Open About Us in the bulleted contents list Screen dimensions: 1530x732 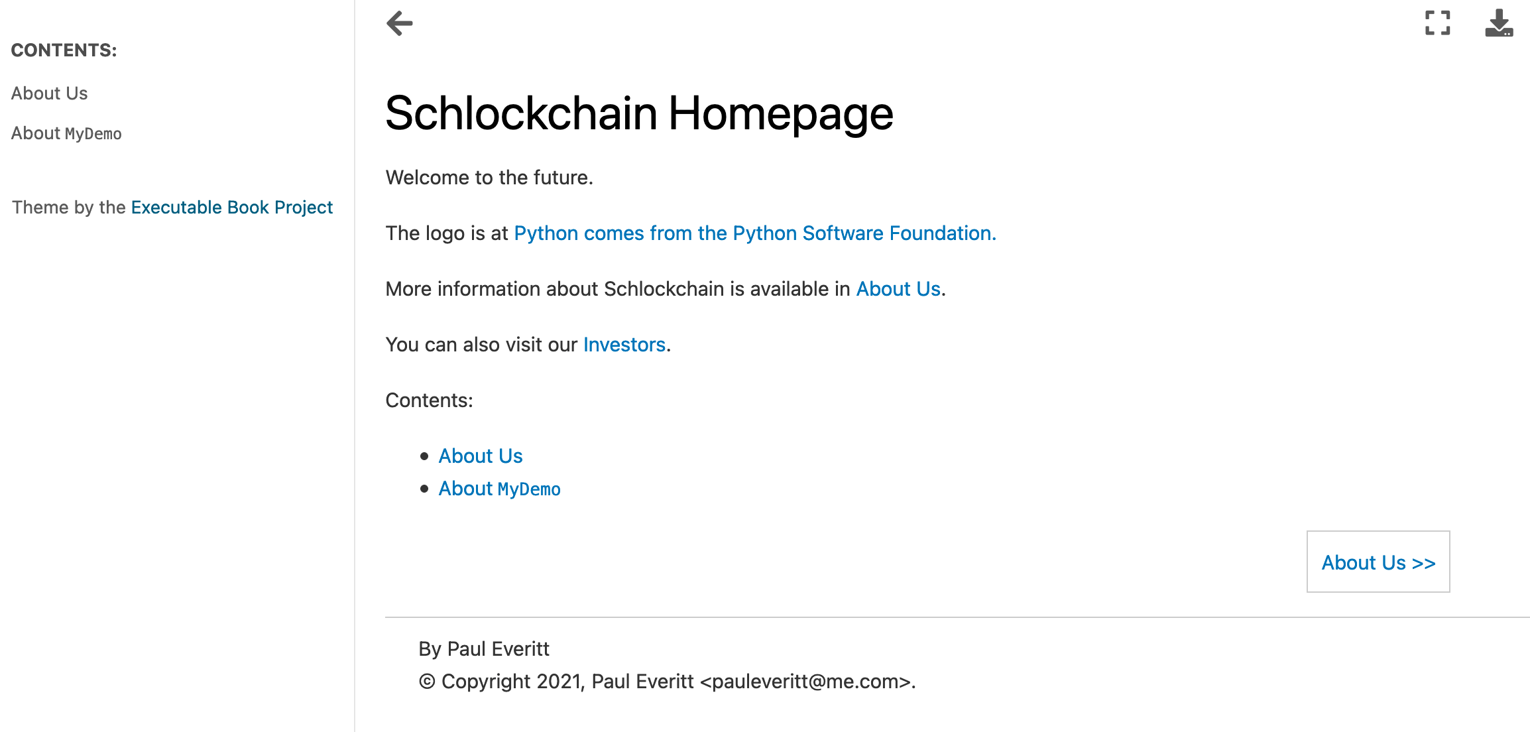tap(481, 456)
